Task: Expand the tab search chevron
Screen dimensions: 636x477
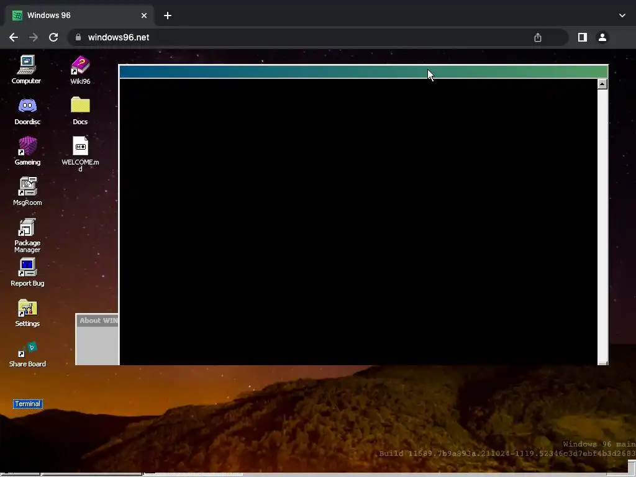Action: coord(622,16)
